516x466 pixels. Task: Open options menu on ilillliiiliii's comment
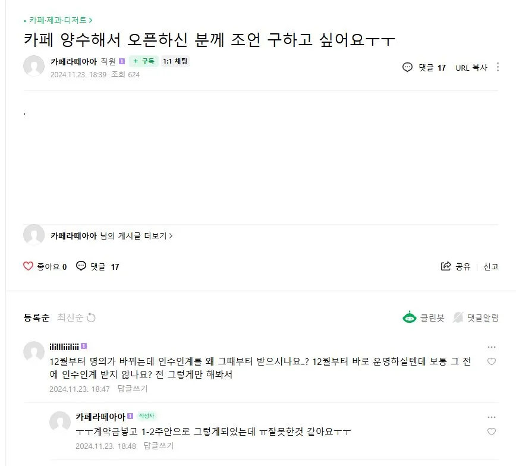click(492, 347)
